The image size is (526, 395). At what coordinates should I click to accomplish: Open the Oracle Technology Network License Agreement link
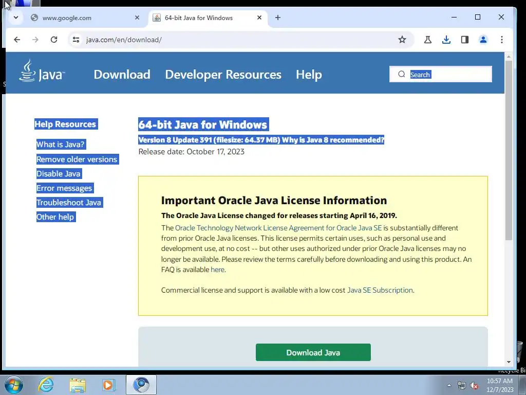tap(278, 228)
